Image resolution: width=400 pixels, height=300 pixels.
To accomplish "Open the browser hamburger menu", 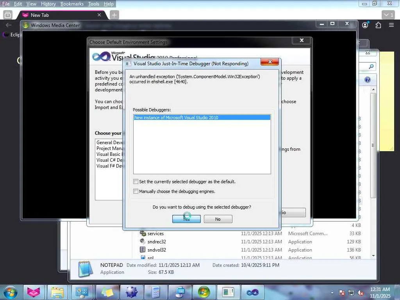I will click(391, 25).
